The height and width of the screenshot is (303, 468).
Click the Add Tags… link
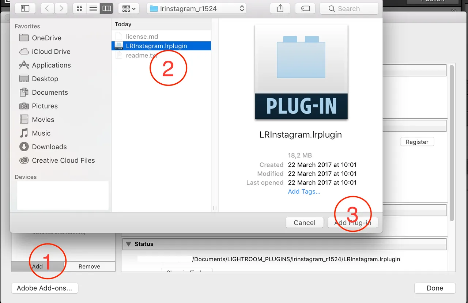[304, 192]
